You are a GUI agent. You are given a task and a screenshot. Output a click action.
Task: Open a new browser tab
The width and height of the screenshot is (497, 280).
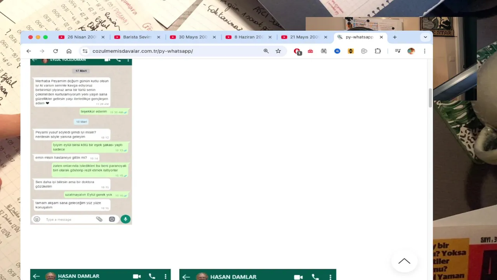[x=394, y=37]
